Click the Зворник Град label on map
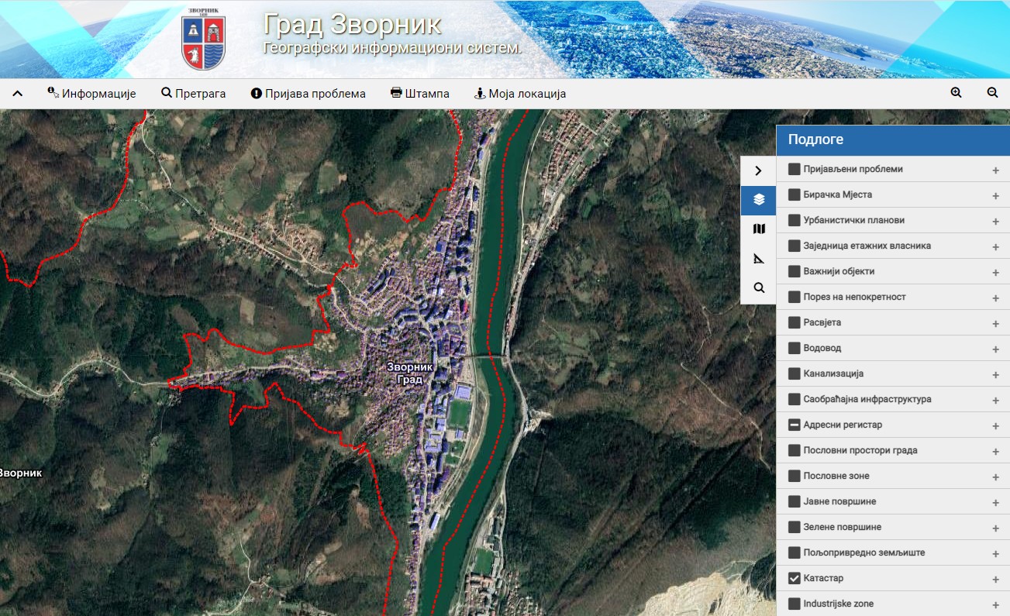 pos(412,373)
